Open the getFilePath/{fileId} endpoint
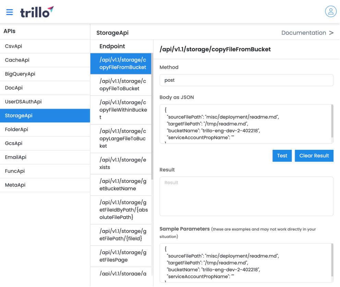The height and width of the screenshot is (287, 340). pos(121,235)
